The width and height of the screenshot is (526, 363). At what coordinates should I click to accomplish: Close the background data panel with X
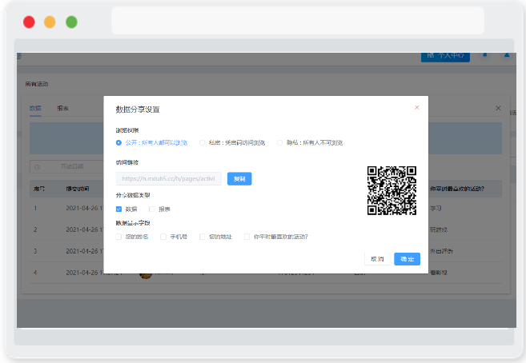[x=498, y=108]
